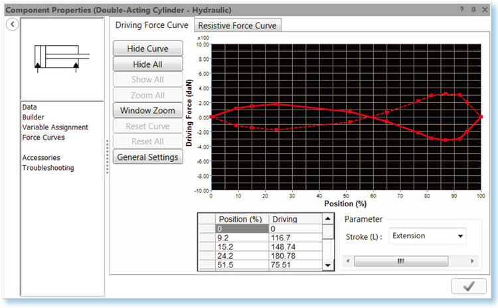
Task: Open General Settings
Action: pyautogui.click(x=147, y=157)
